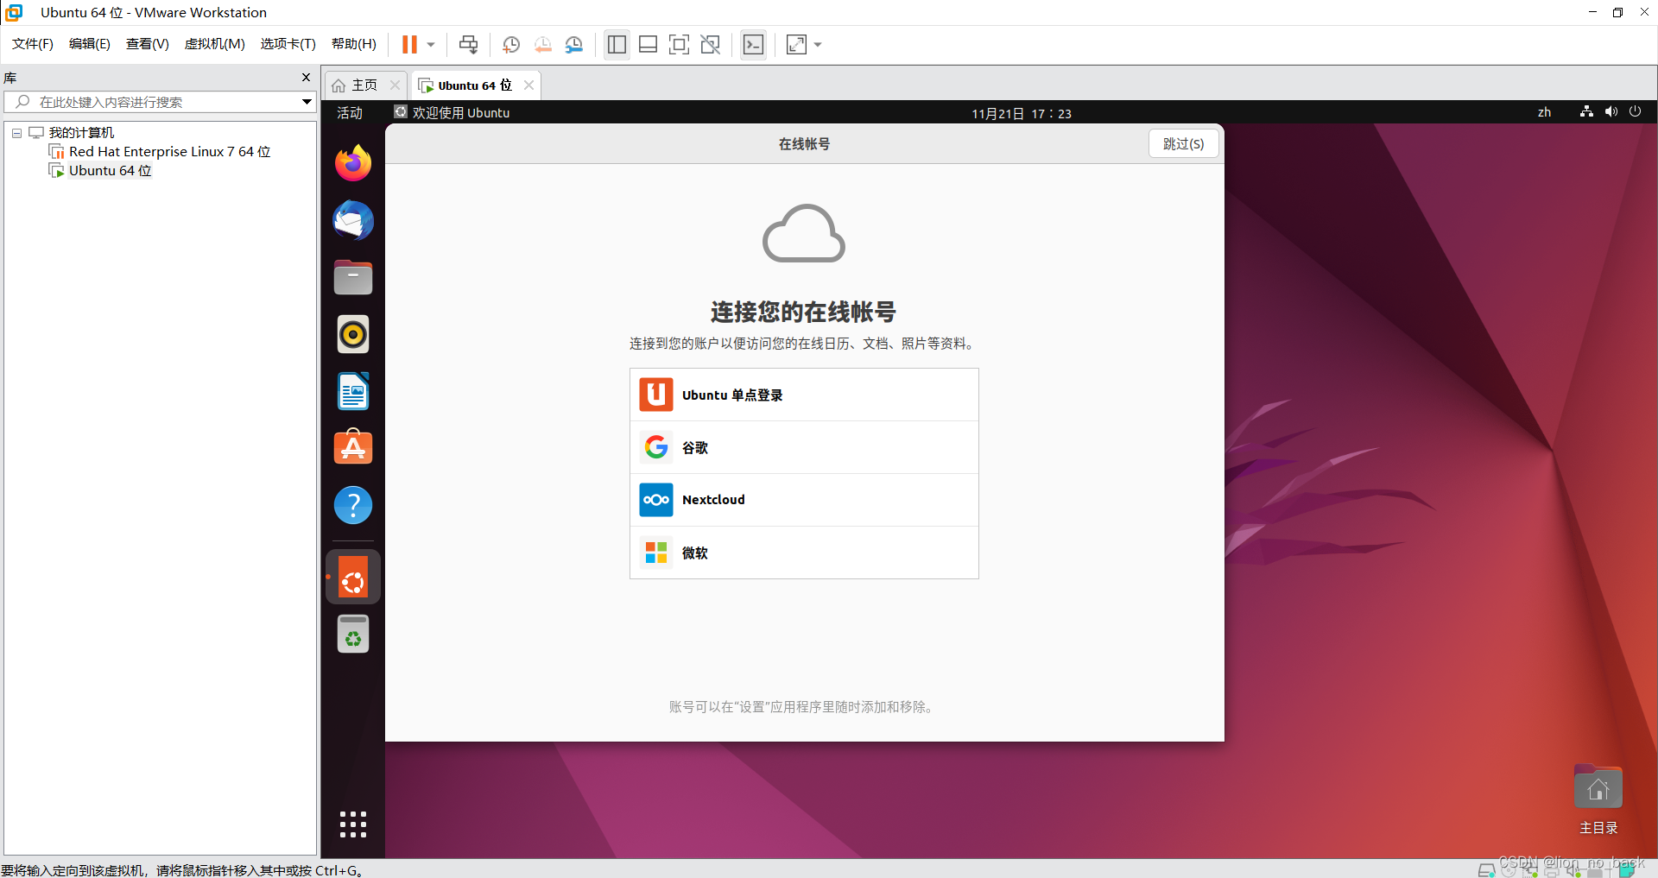Toggle the library sidebar visibility
The image size is (1658, 878).
pos(617,44)
